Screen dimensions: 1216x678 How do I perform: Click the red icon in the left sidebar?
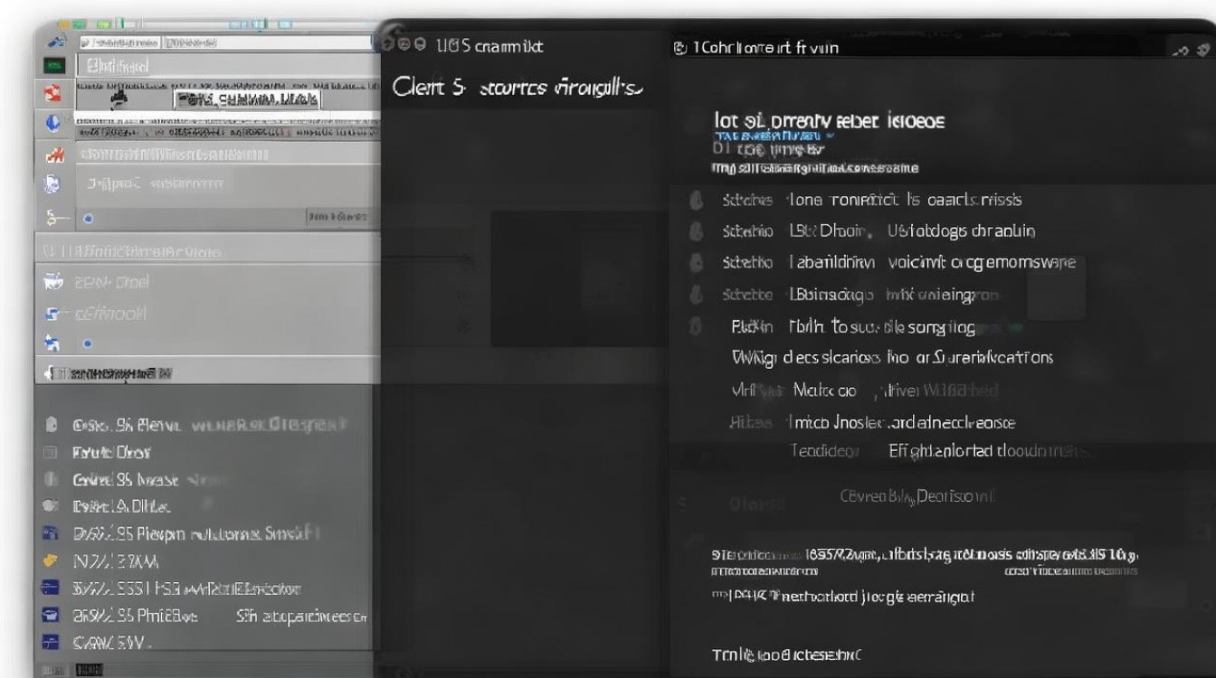52,92
